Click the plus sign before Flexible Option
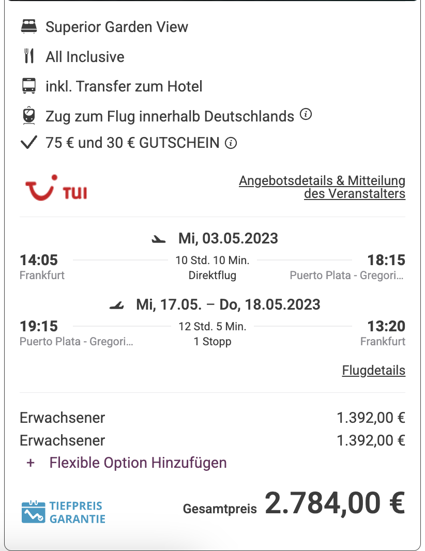The image size is (425, 551). (31, 463)
